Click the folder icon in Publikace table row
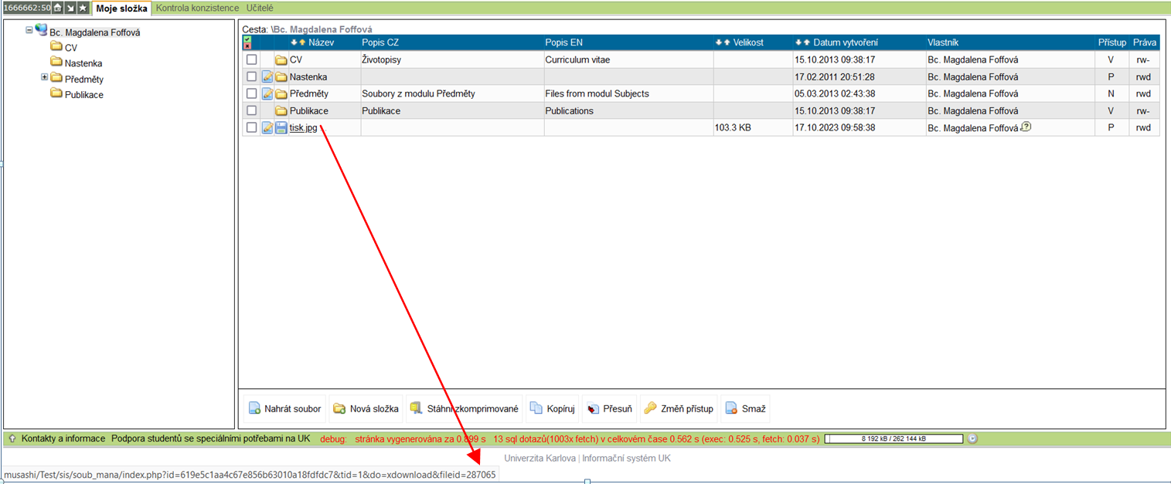The height and width of the screenshot is (484, 1171). click(x=281, y=110)
